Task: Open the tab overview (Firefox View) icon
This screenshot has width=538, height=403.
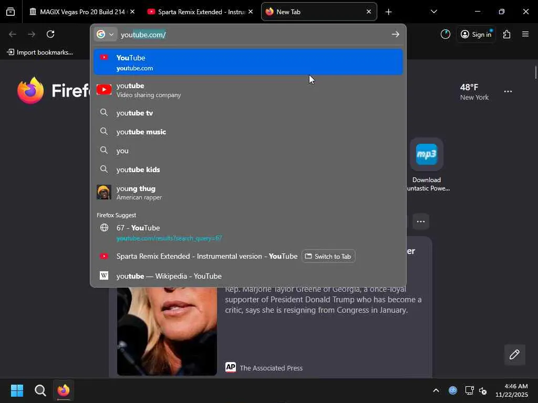Action: (11, 12)
